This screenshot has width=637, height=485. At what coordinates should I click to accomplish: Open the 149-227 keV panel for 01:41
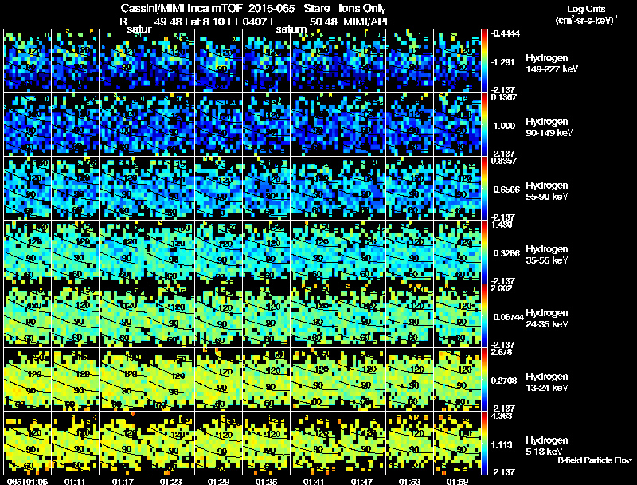pyautogui.click(x=314, y=61)
